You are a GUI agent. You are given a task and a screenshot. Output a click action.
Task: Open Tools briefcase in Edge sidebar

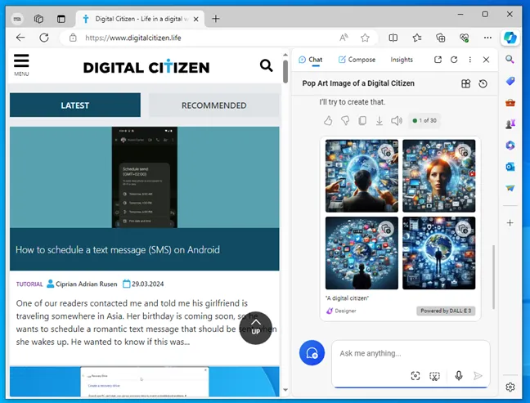click(x=510, y=103)
